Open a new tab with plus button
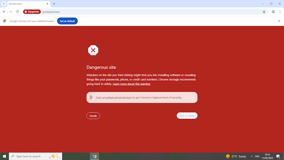The image size is (284, 160). (54, 4)
